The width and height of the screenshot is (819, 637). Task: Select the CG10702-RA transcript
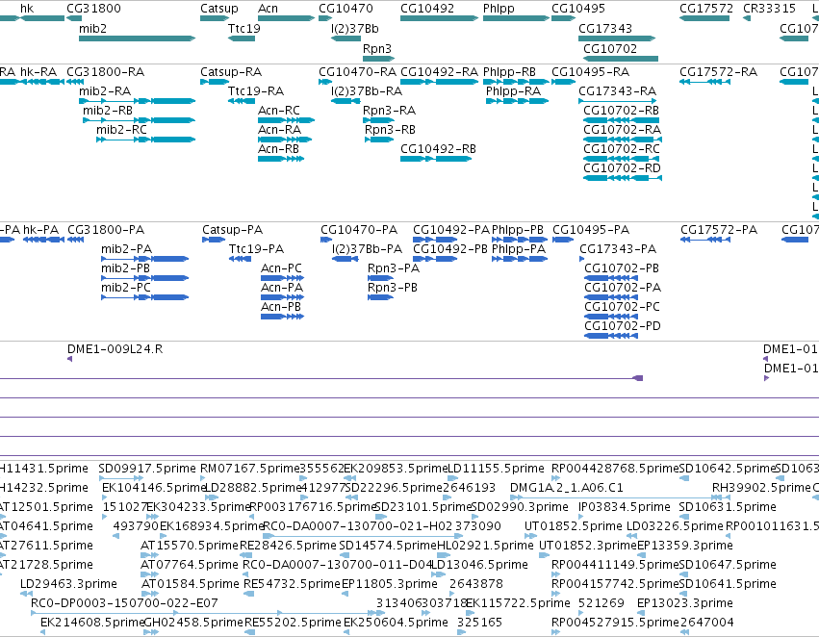[623, 140]
